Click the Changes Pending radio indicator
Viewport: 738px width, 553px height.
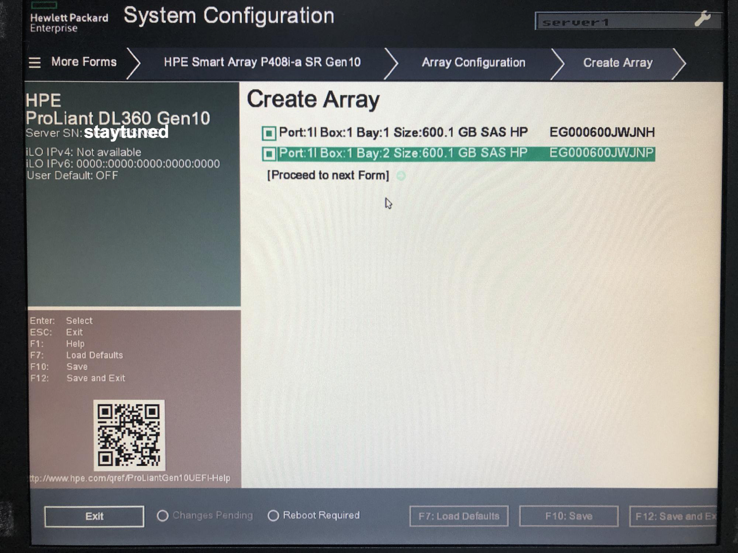(163, 515)
